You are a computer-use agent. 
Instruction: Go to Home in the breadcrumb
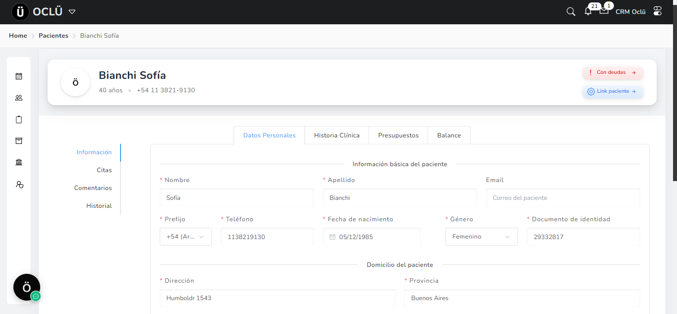pyautogui.click(x=18, y=36)
